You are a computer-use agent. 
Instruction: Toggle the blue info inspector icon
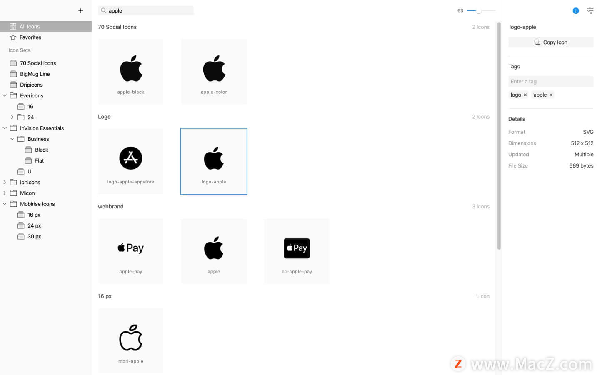click(x=576, y=11)
